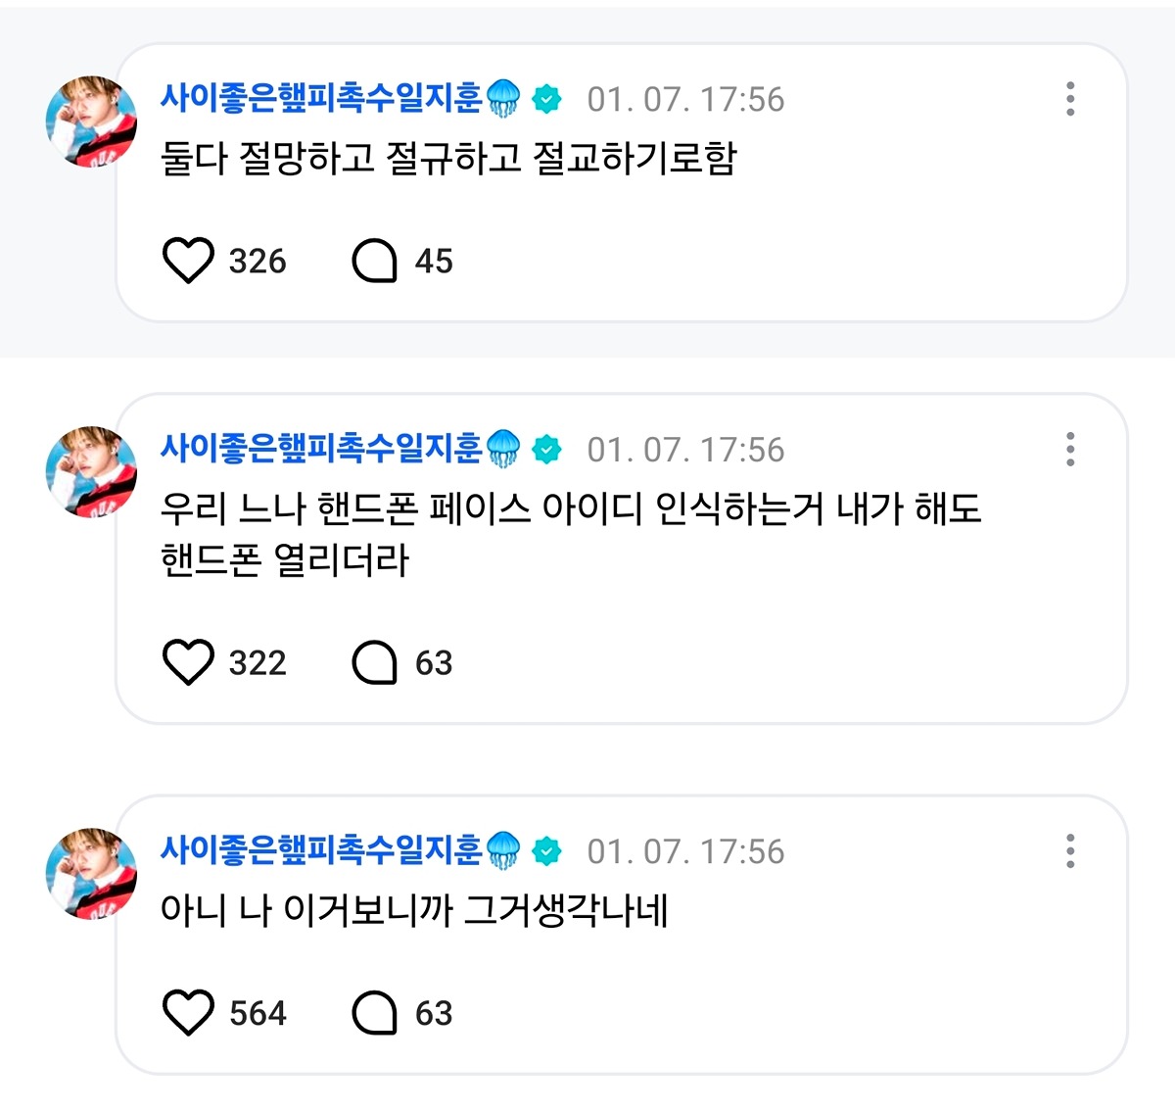1175x1110 pixels.
Task: Like the first post with 326 likes
Action: point(187,261)
